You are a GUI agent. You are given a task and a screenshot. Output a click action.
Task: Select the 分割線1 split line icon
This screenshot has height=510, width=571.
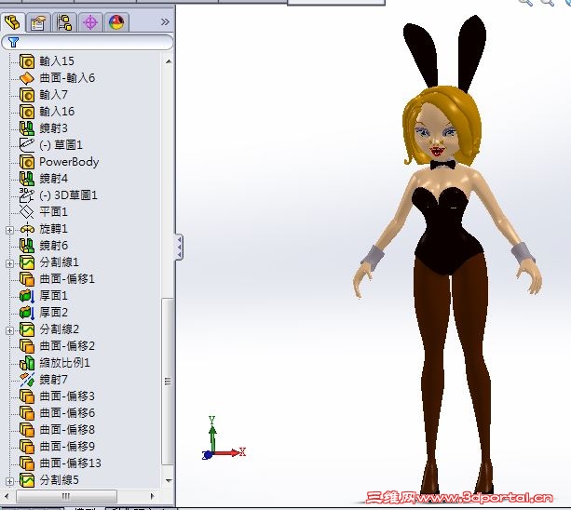pyautogui.click(x=27, y=262)
